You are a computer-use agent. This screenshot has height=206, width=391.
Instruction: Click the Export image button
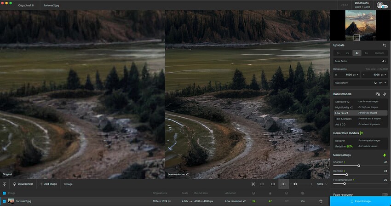tap(360, 201)
